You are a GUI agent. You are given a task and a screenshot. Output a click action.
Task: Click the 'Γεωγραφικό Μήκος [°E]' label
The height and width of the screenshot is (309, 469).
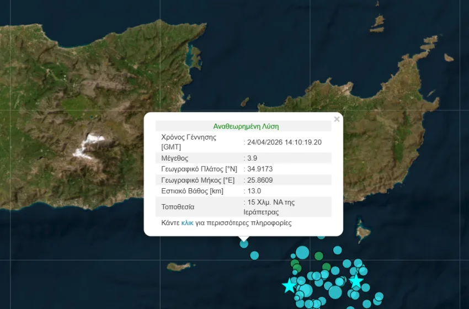click(x=198, y=180)
